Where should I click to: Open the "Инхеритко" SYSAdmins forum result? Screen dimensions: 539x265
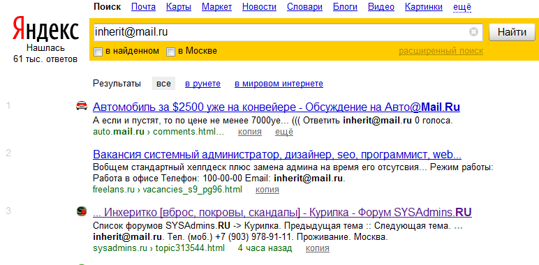click(x=282, y=213)
